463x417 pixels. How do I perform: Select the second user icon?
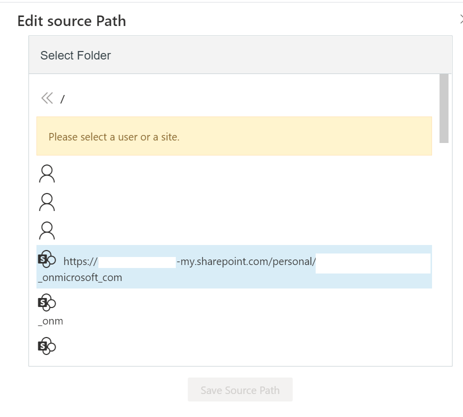(x=47, y=202)
